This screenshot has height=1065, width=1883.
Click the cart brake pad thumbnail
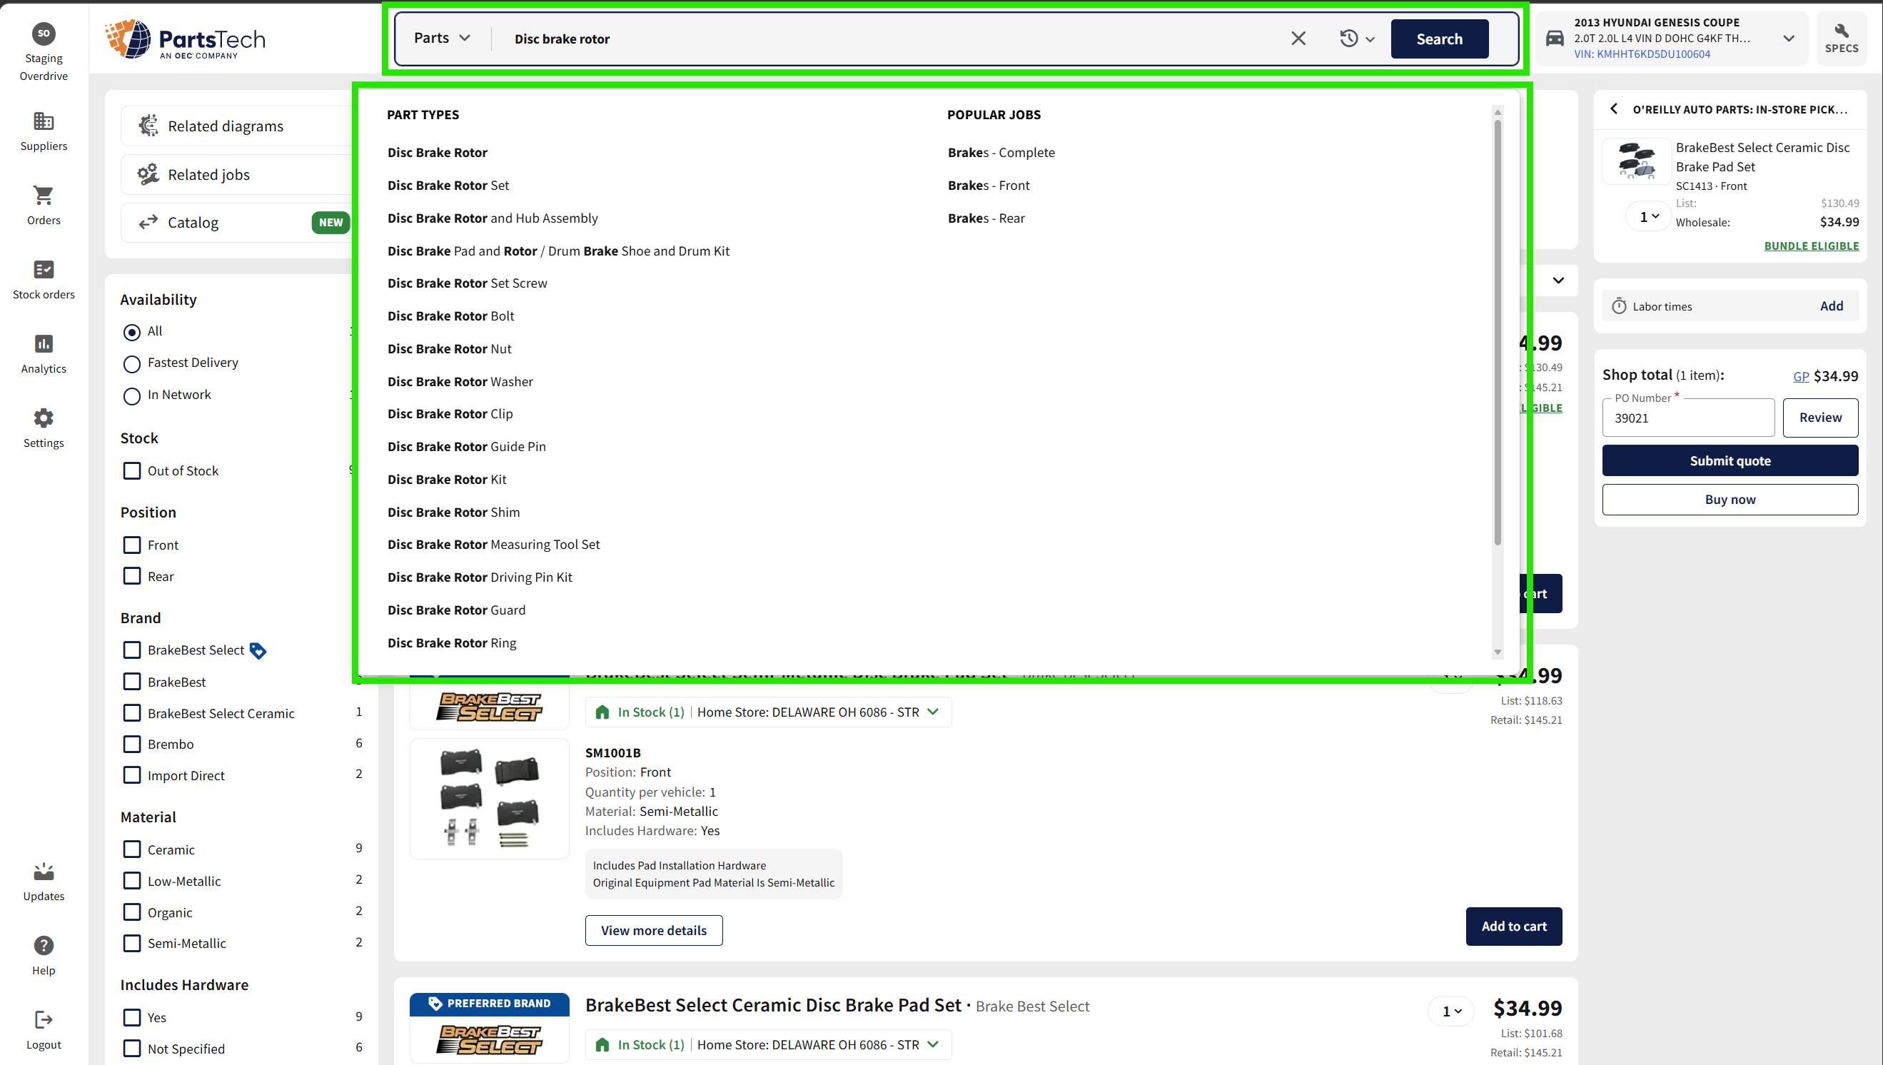pyautogui.click(x=1637, y=160)
